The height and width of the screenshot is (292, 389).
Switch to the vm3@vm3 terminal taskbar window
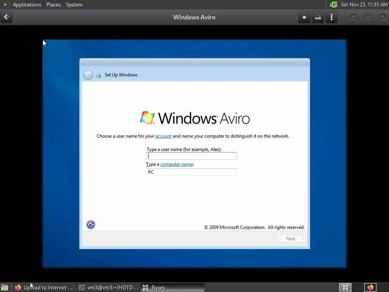pos(109,287)
